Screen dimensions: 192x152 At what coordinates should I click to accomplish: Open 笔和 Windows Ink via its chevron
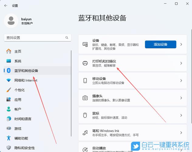click(x=181, y=133)
